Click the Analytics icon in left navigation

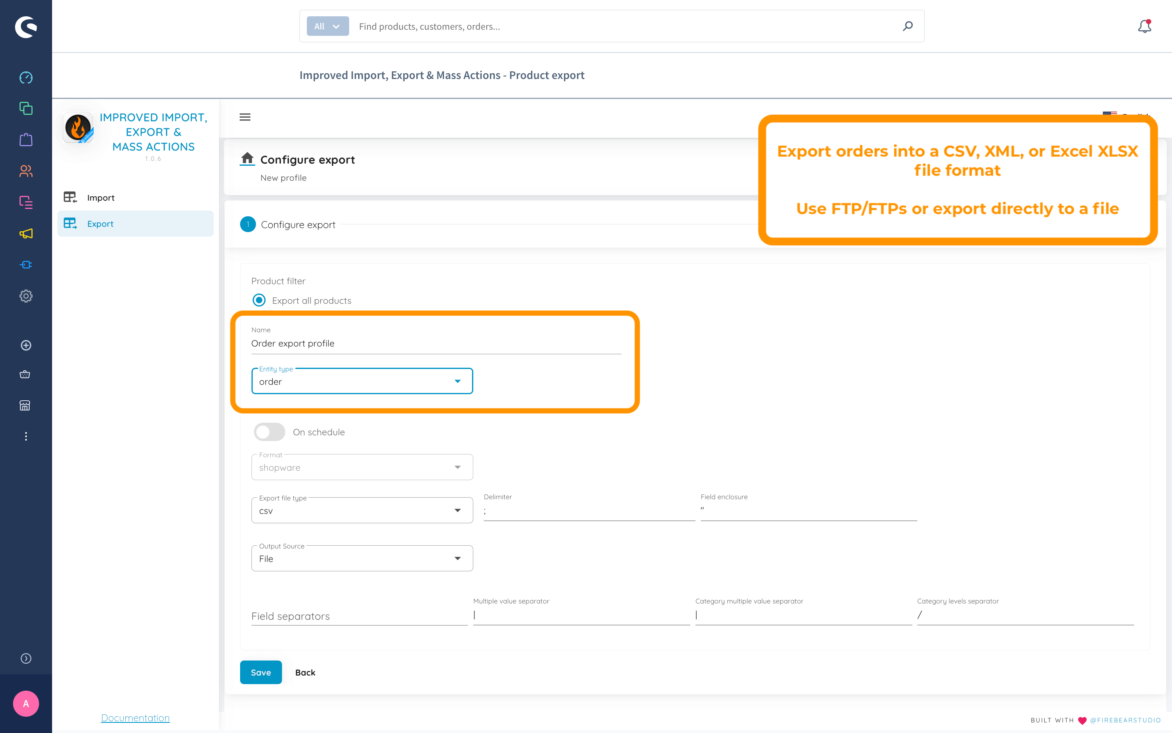click(x=26, y=78)
